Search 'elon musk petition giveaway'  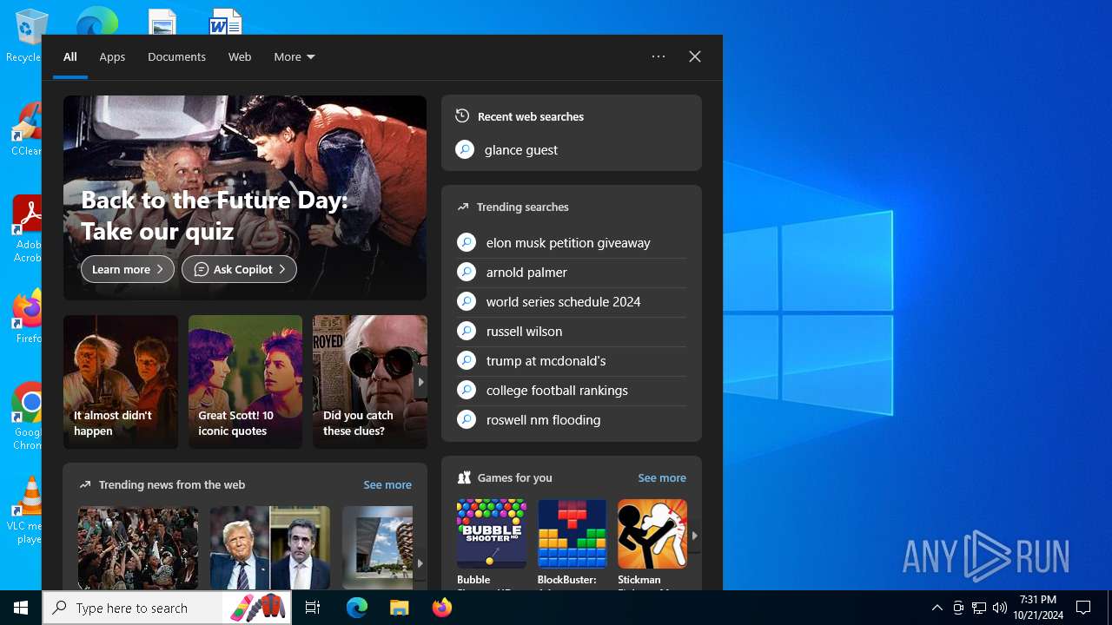coord(571,243)
